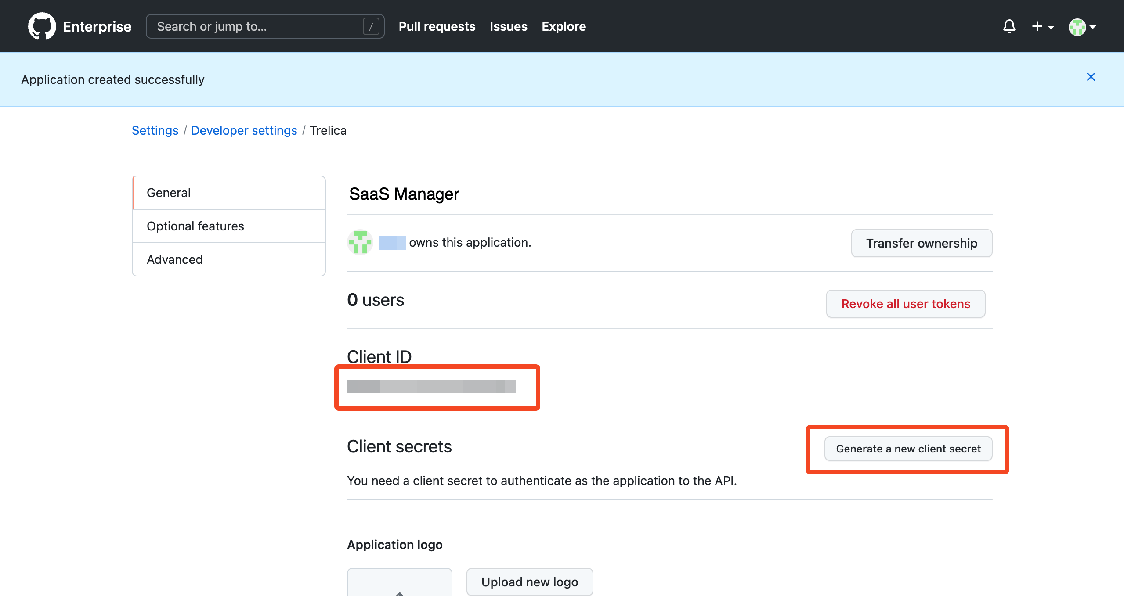Go to Pull requests
The image size is (1124, 596).
click(x=437, y=26)
